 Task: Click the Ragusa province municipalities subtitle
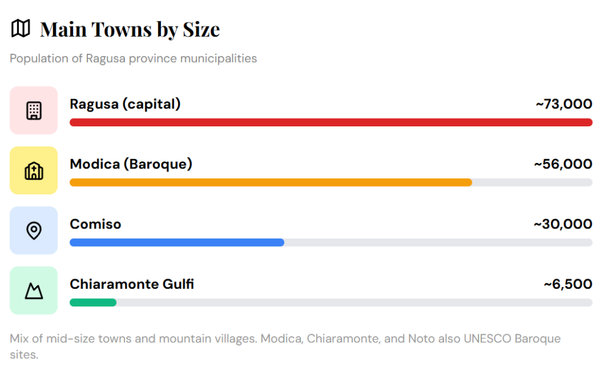(133, 58)
